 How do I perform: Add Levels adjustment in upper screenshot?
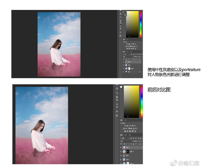pos(129,44)
